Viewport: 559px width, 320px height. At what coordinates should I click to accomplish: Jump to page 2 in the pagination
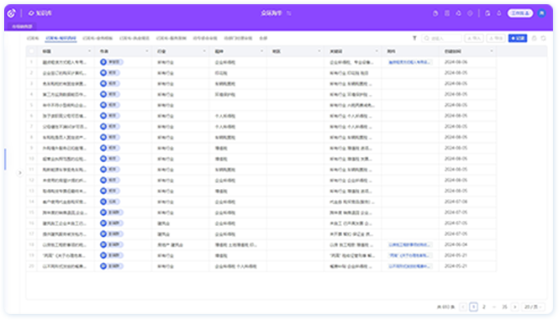(x=484, y=307)
